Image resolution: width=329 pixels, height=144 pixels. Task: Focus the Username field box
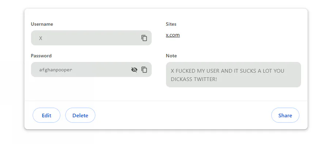91,38
